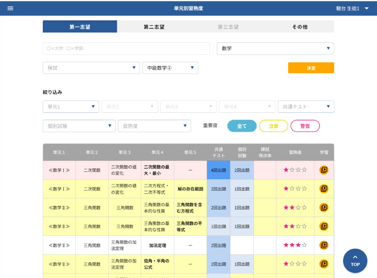The image size is (377, 278).
Task: Open the 中級数学② dropdown
Action: tap(170, 68)
